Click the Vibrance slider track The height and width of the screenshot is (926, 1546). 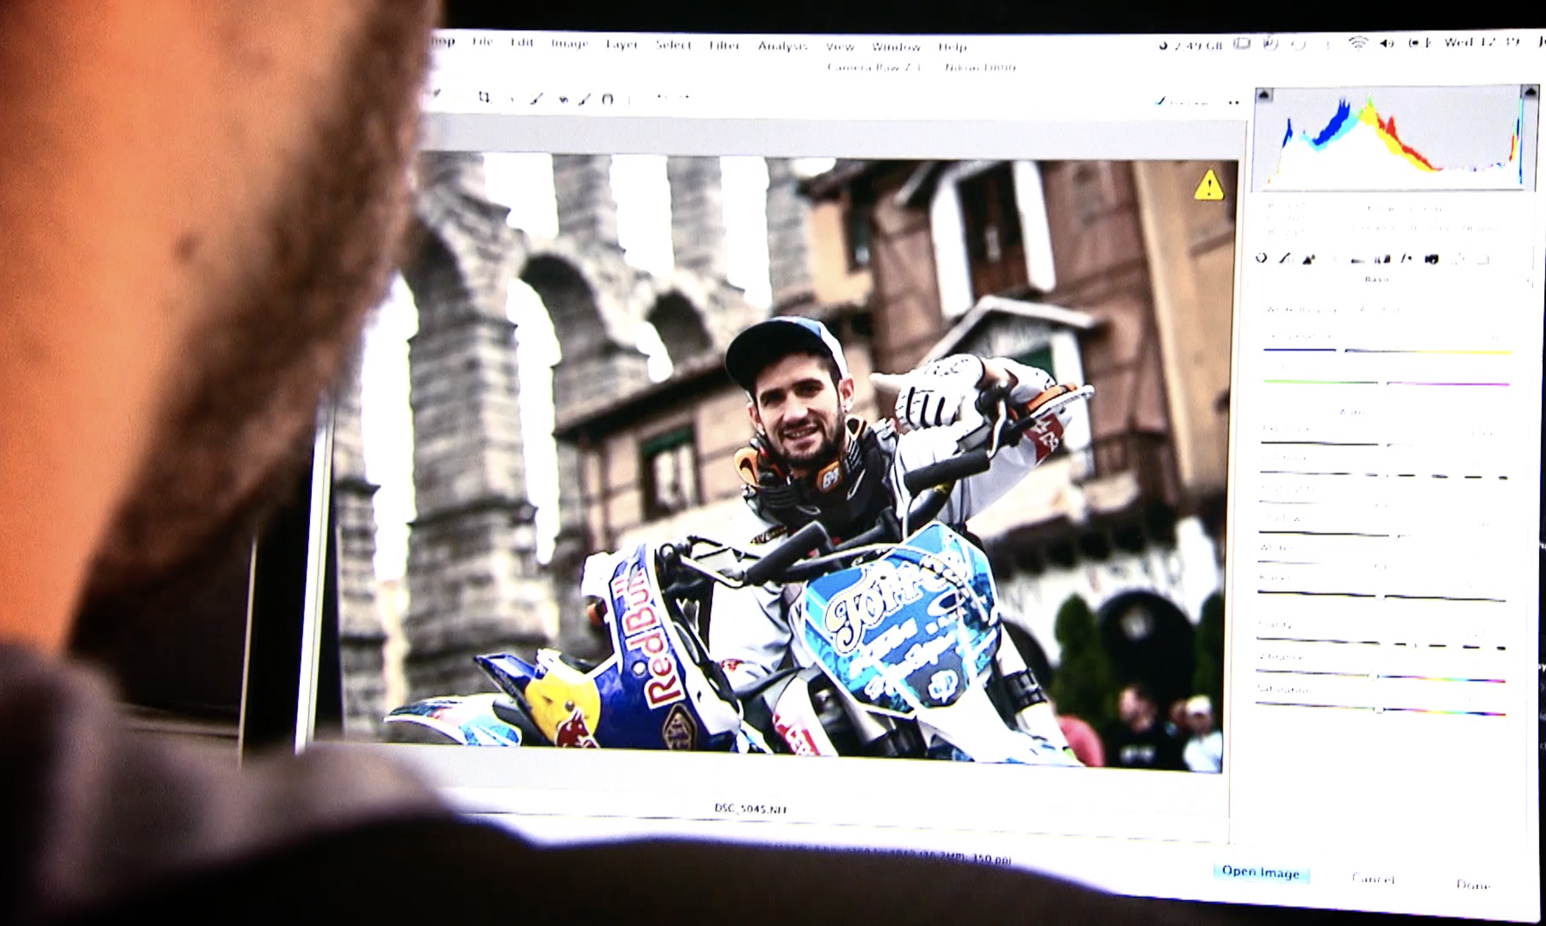[1381, 676]
